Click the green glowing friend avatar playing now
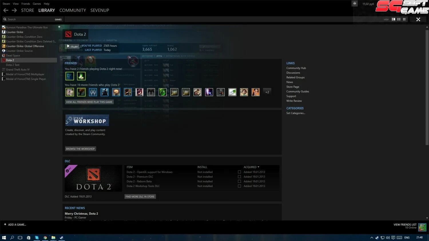The image size is (429, 241). [x=81, y=76]
